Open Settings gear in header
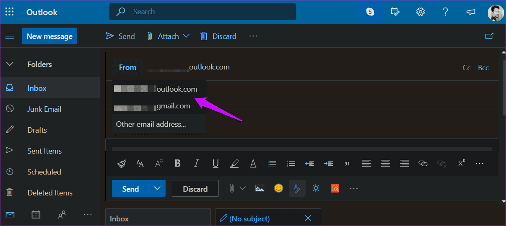Image resolution: width=506 pixels, height=226 pixels. (x=420, y=12)
